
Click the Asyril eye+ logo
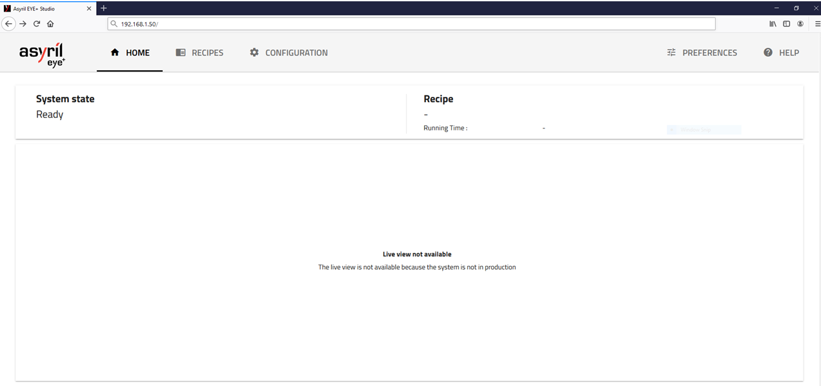43,54
